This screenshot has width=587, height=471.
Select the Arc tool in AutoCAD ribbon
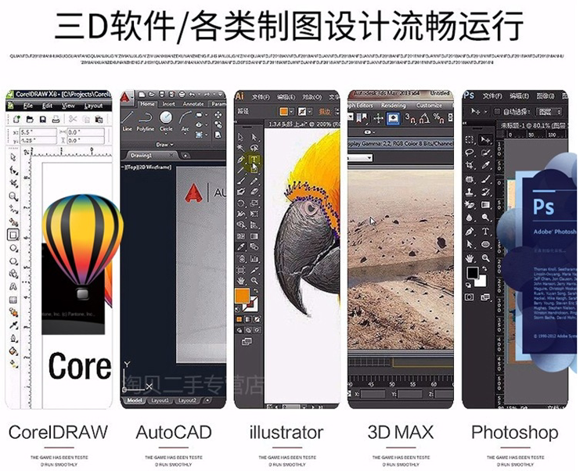coord(185,122)
